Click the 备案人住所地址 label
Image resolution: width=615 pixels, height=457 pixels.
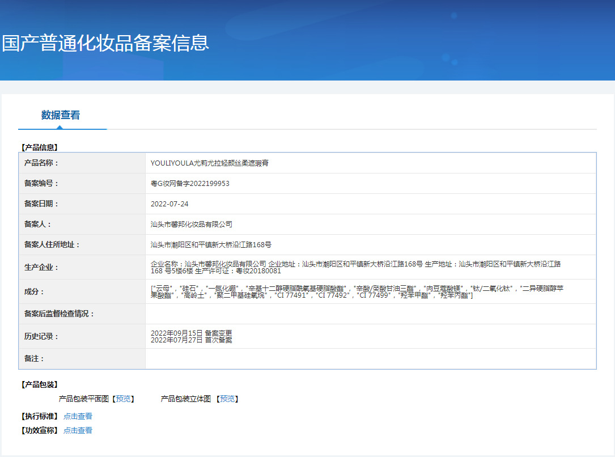52,244
